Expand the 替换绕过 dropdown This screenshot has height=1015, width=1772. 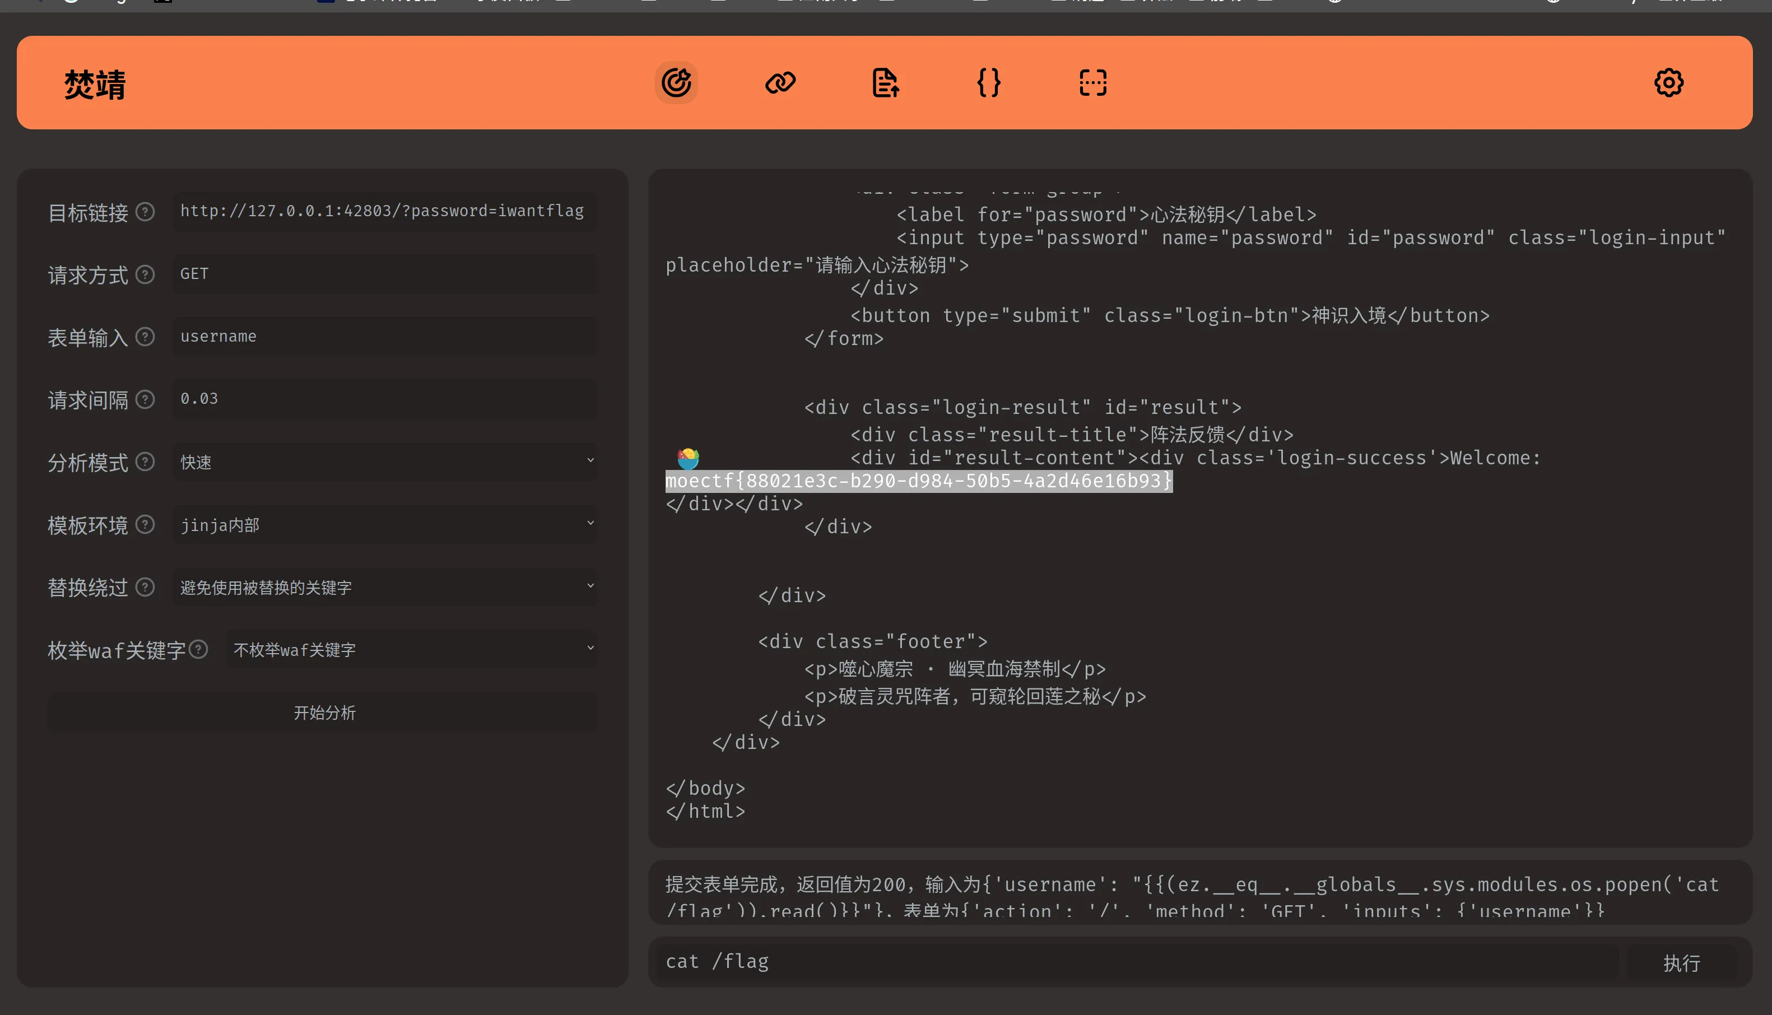click(x=385, y=587)
